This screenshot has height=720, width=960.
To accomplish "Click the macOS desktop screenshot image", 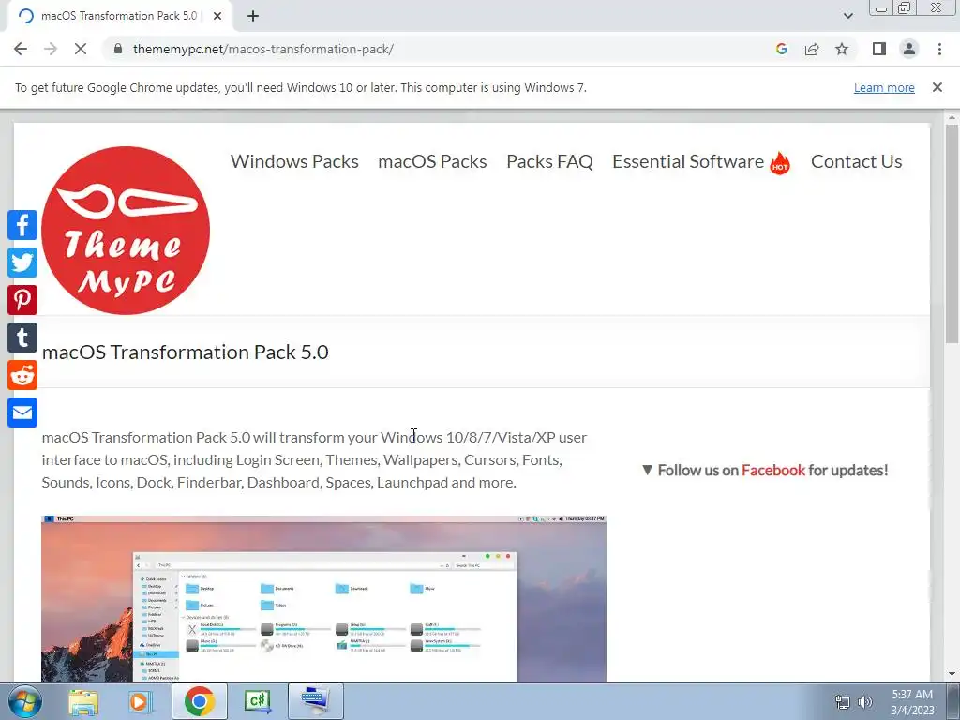I will point(323,599).
